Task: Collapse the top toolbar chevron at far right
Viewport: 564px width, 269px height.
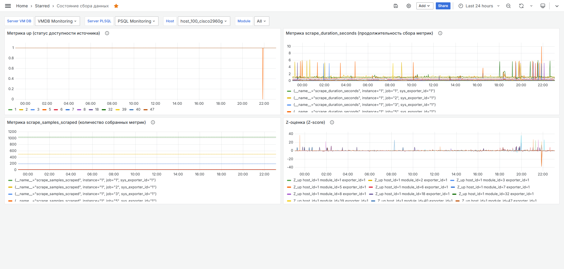Action: tap(557, 6)
